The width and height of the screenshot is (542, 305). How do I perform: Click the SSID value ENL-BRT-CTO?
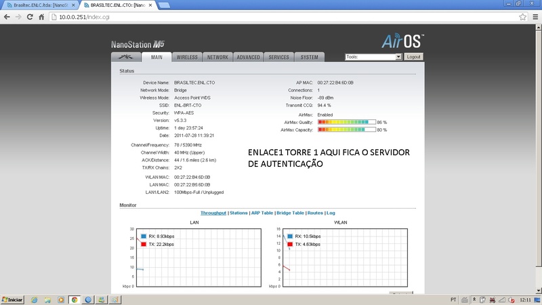click(x=188, y=105)
